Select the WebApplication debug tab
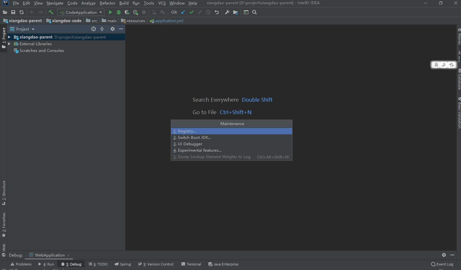The height and width of the screenshot is (270, 461). pos(50,255)
